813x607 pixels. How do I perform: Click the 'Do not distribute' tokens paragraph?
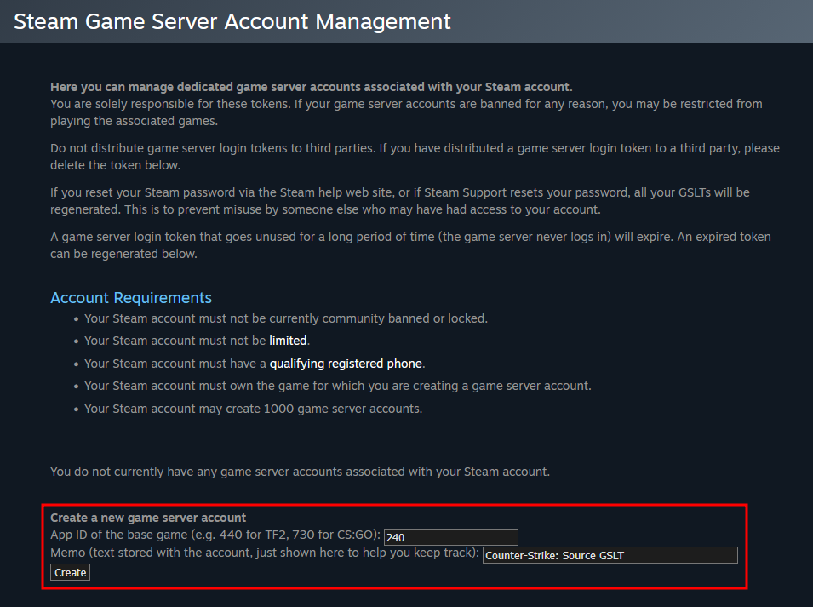(415, 157)
